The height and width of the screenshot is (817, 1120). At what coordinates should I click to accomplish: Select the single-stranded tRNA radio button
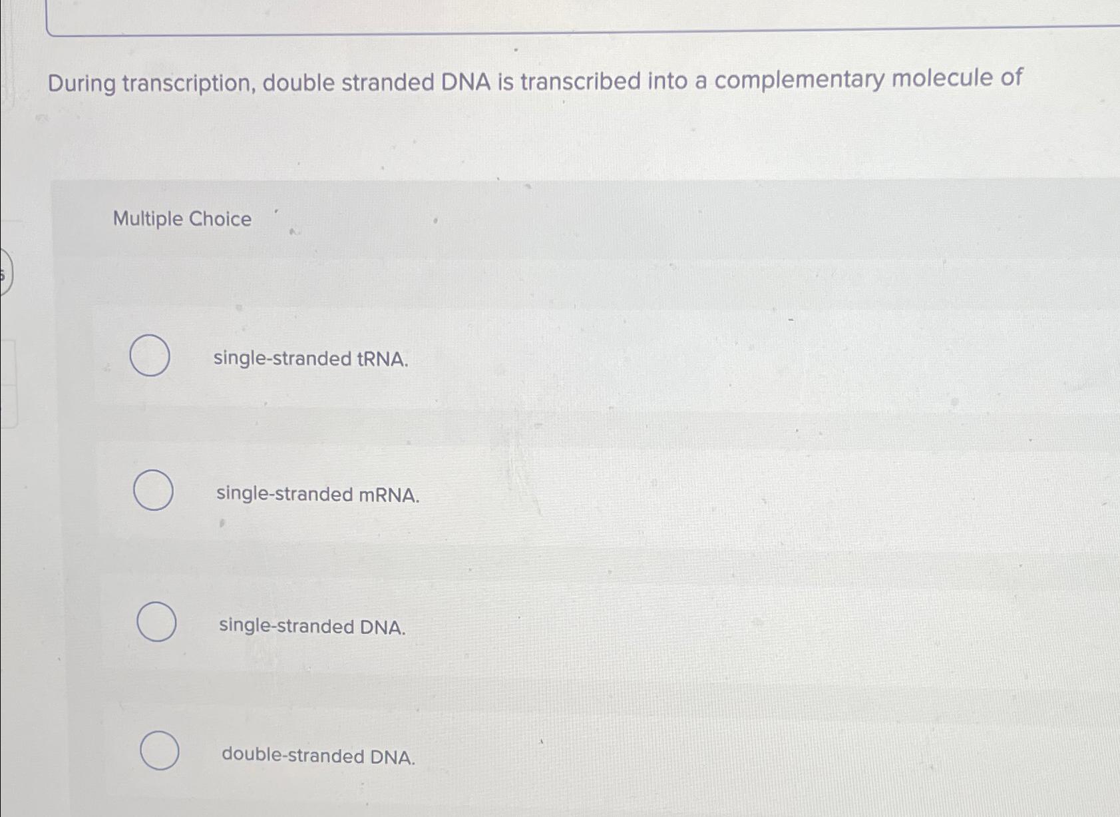point(150,357)
